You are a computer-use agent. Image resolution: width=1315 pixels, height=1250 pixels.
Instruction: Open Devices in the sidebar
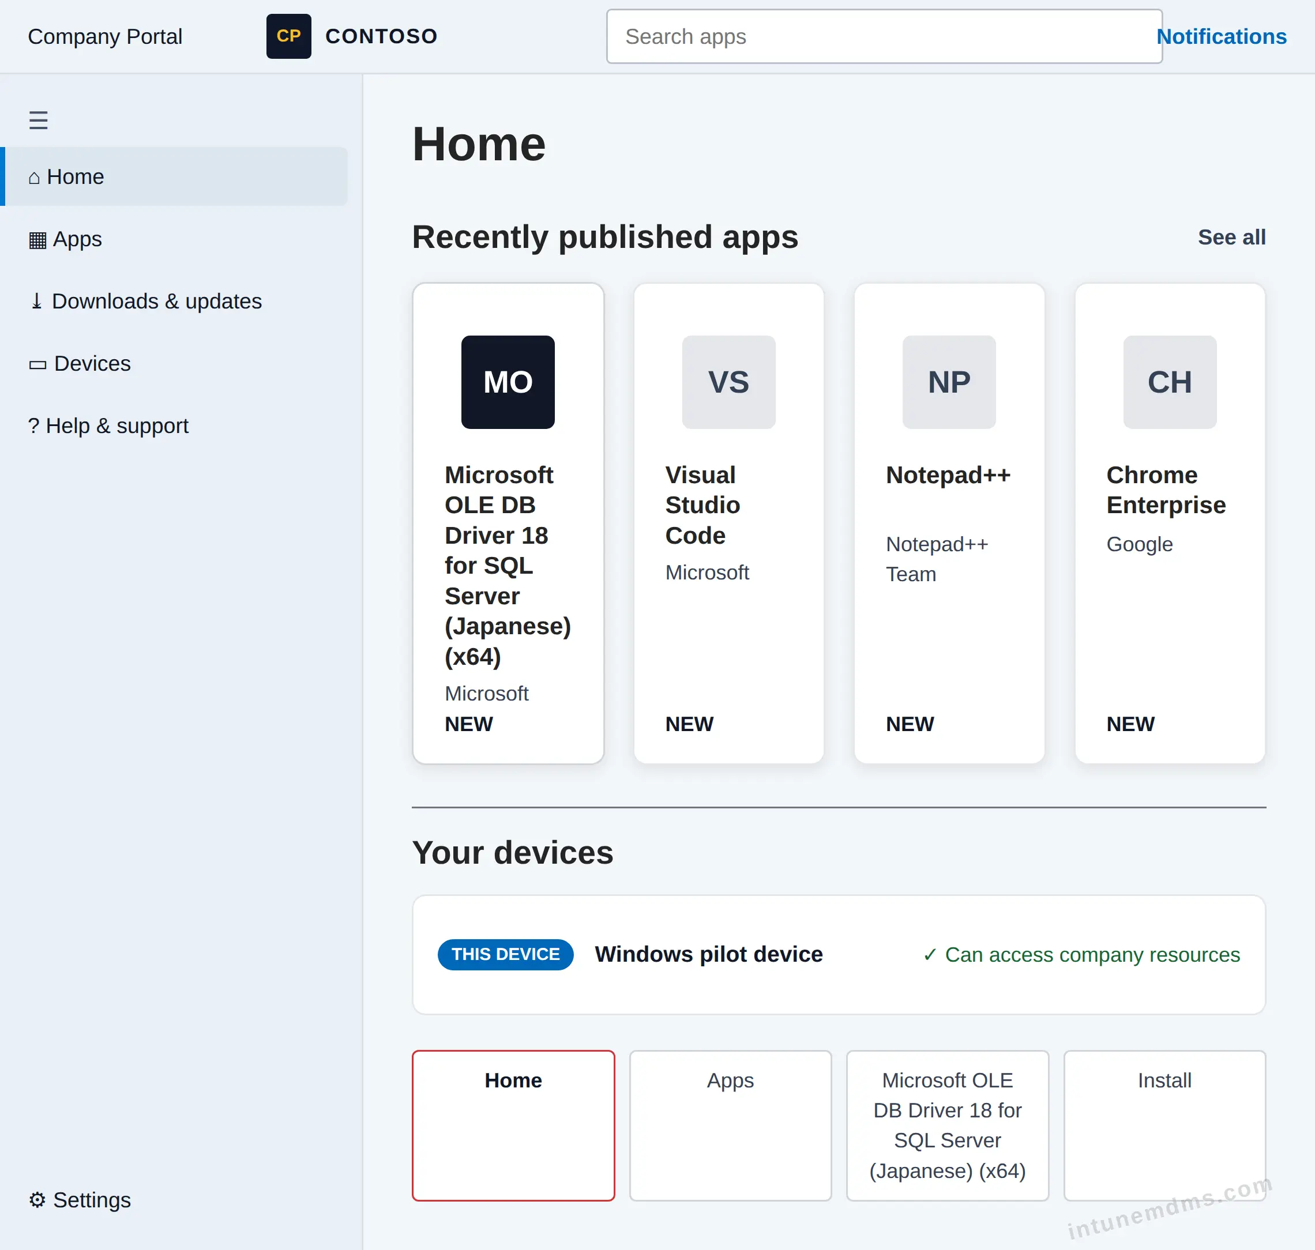click(x=174, y=363)
